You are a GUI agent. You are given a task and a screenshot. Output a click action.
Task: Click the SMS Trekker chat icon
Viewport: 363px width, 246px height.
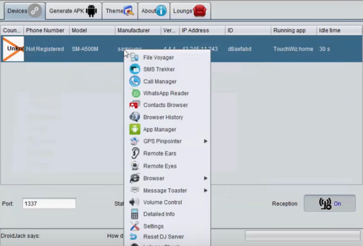click(135, 69)
